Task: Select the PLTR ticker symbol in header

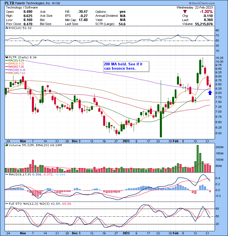Action: point(9,3)
